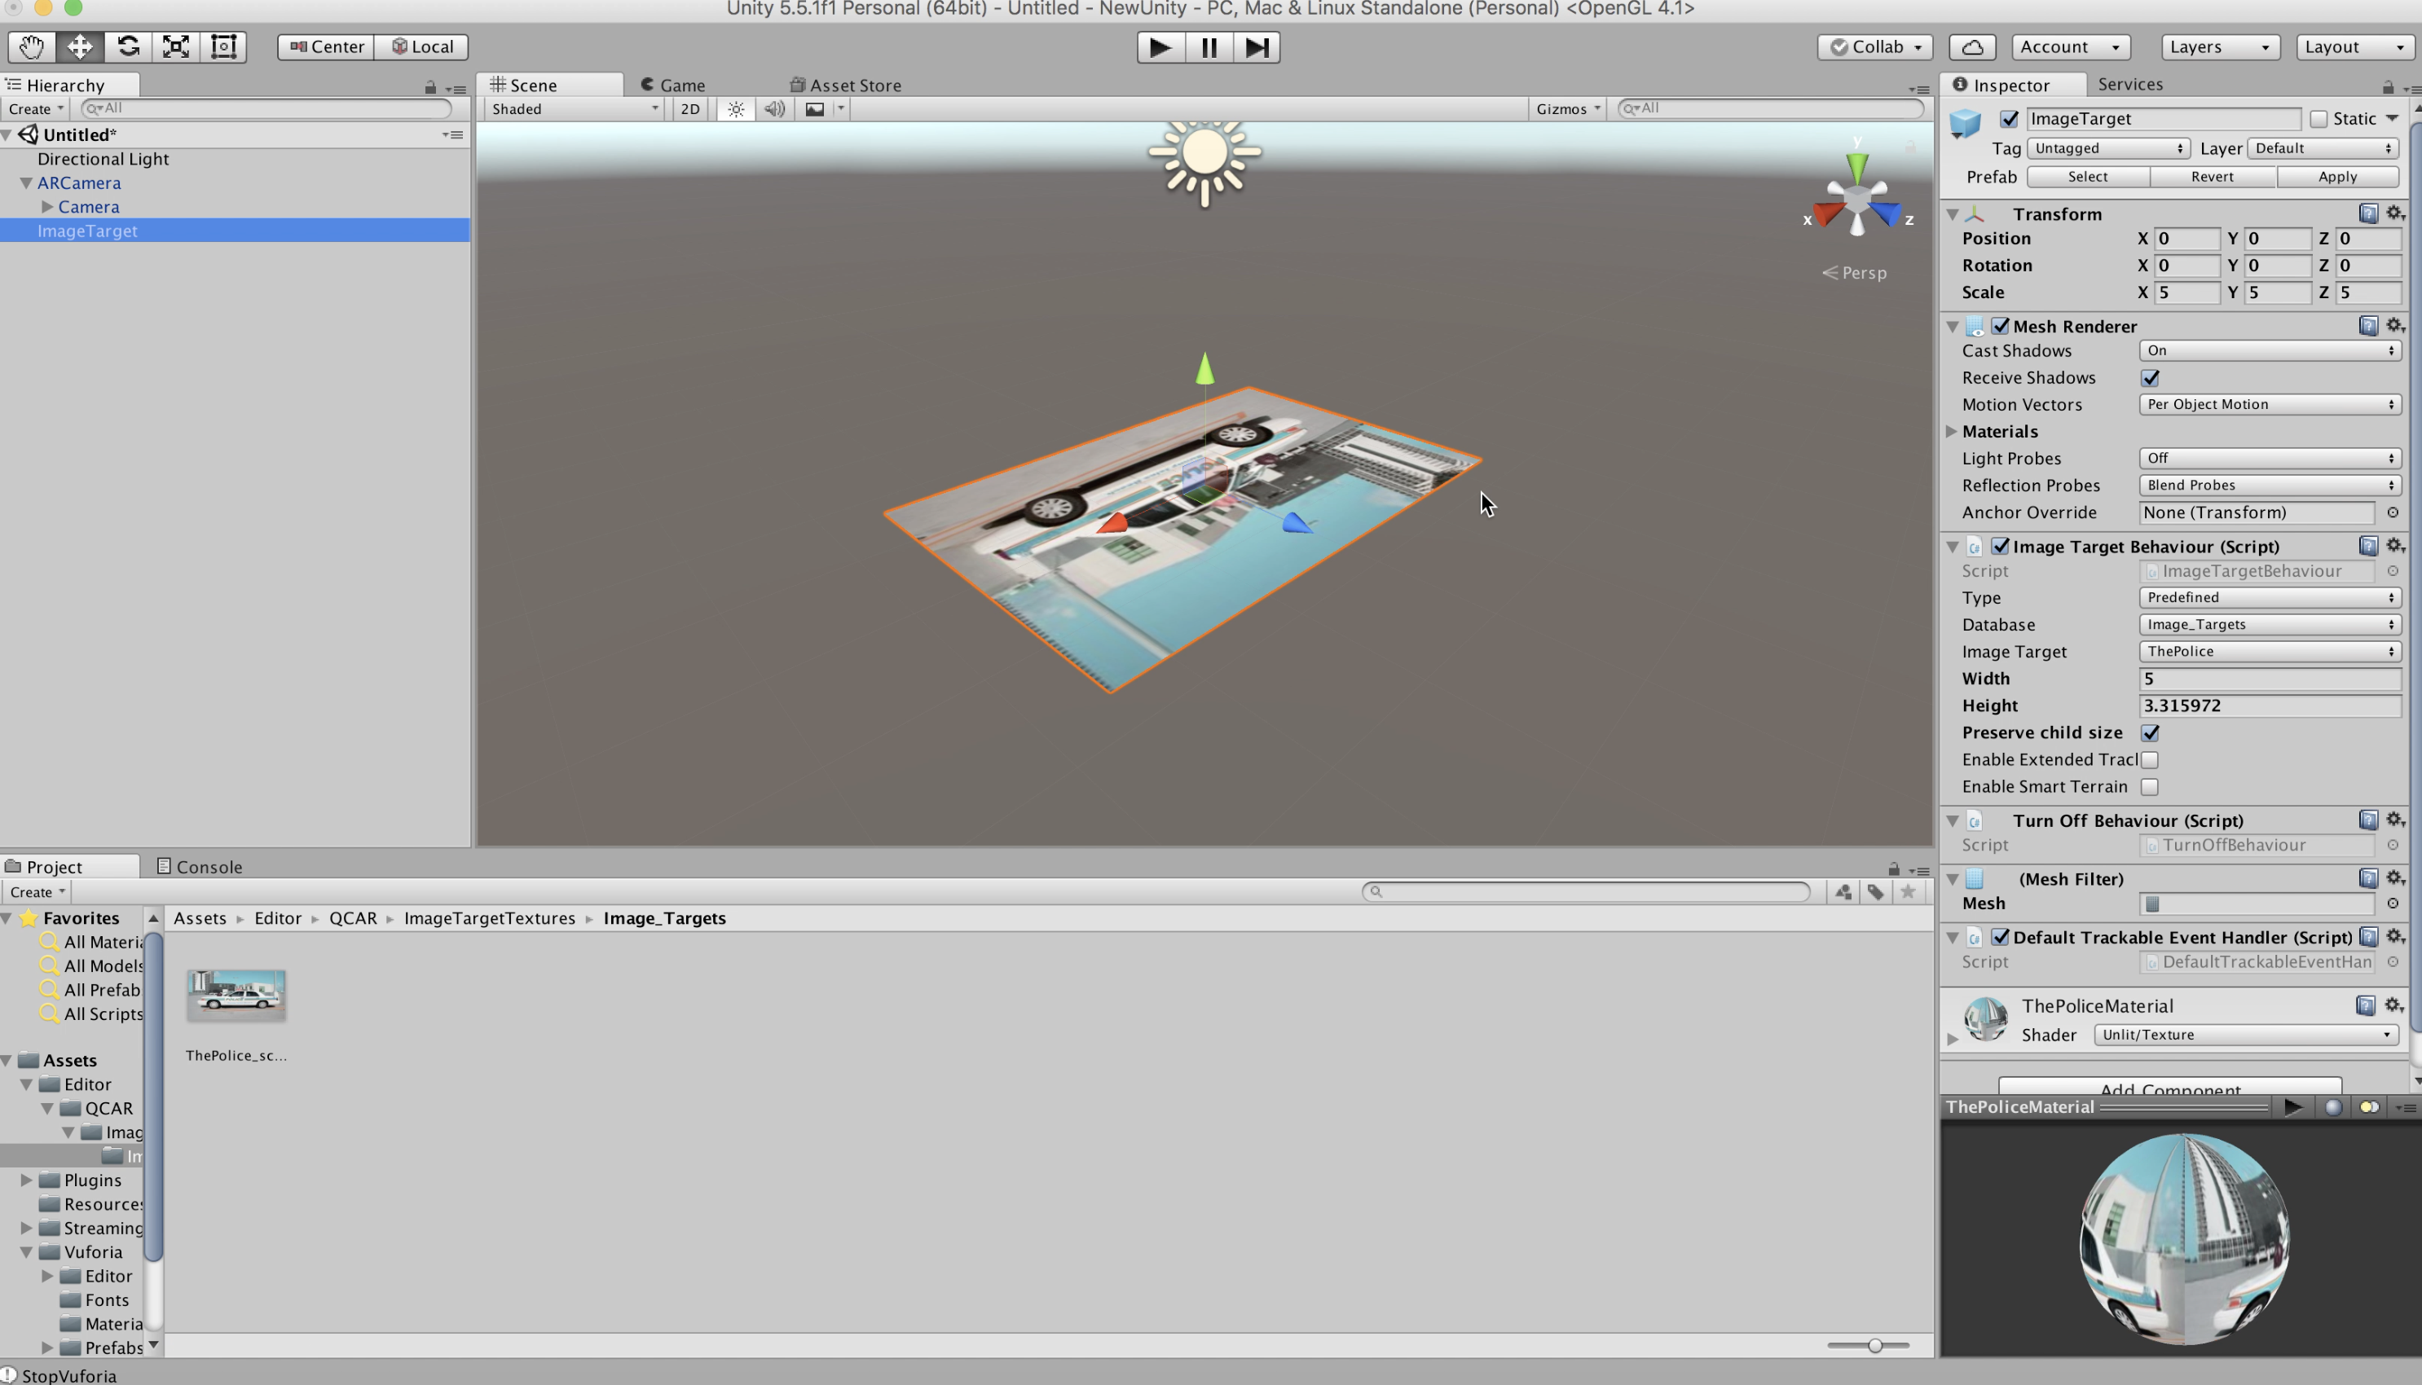The height and width of the screenshot is (1385, 2422).
Task: Click the Gizmos dropdown button in Scene view
Action: (x=1564, y=108)
